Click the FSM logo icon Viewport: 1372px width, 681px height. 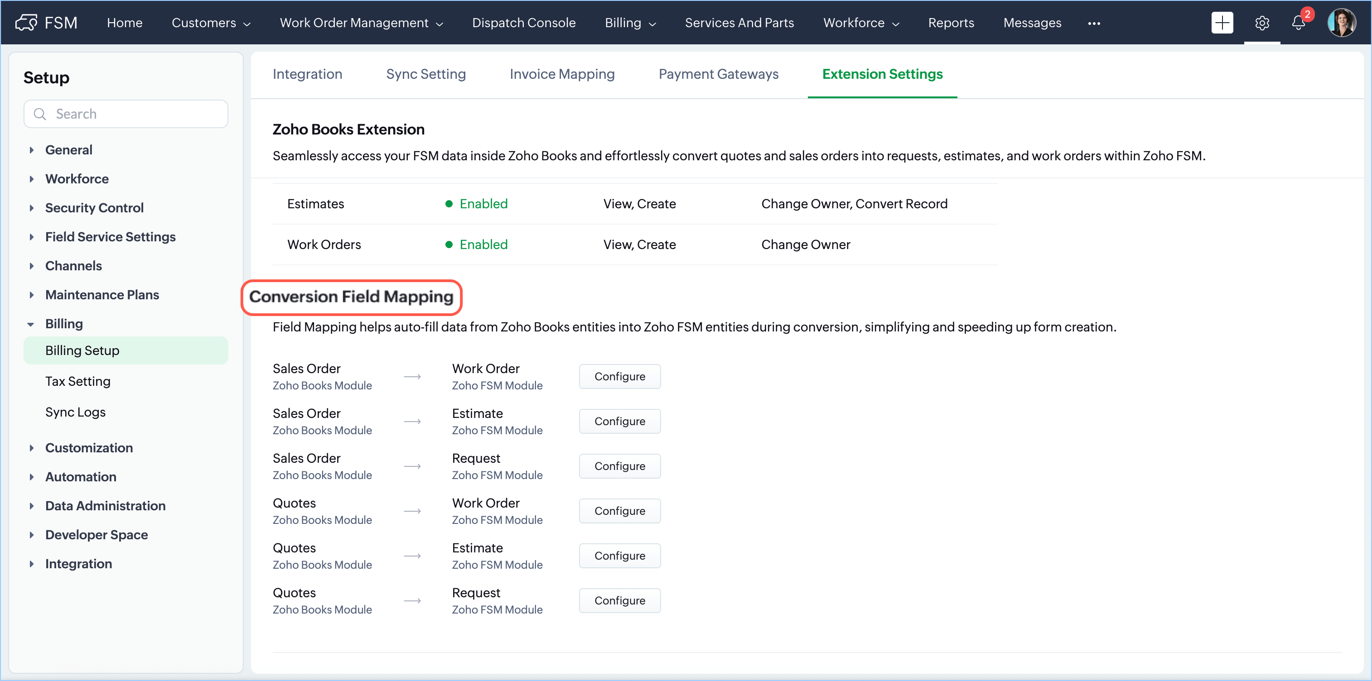pos(26,22)
